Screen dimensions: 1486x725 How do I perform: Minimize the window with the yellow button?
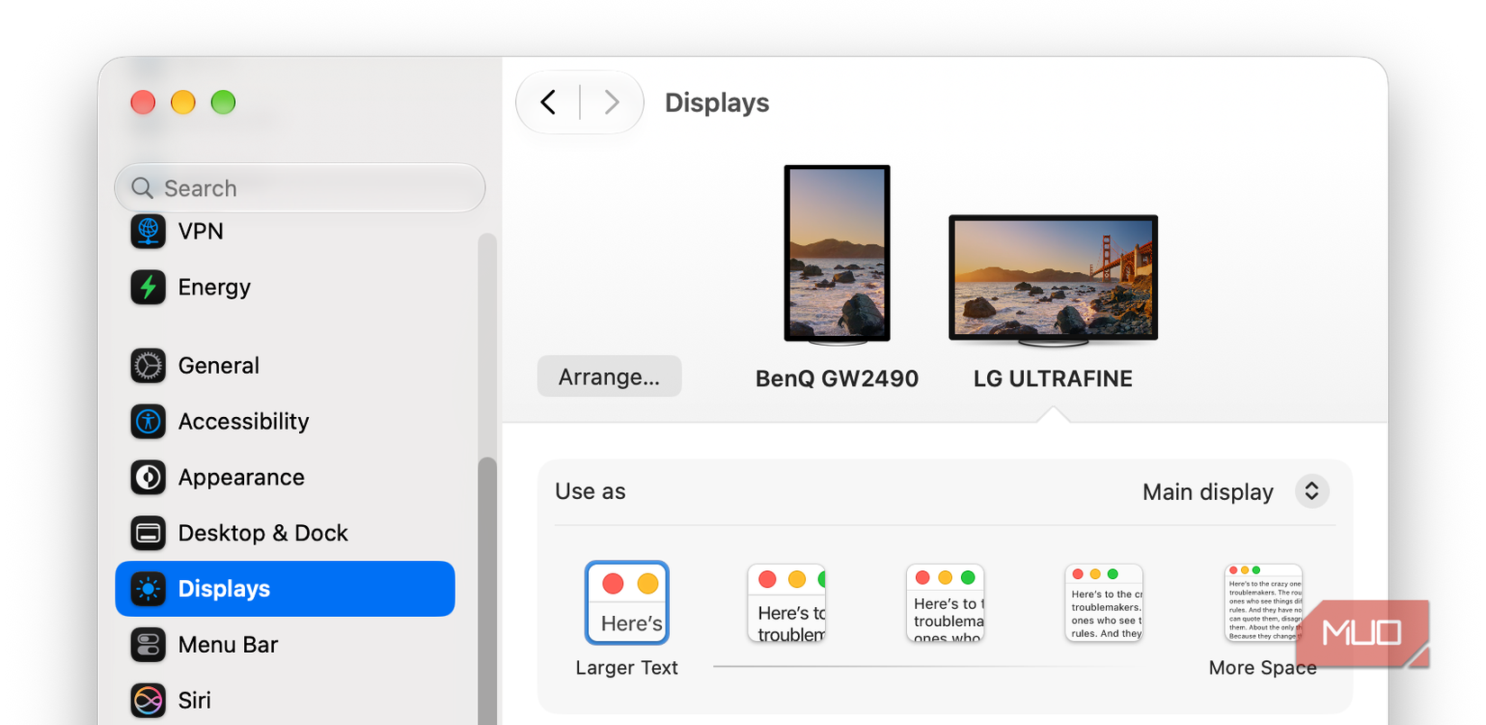(183, 103)
